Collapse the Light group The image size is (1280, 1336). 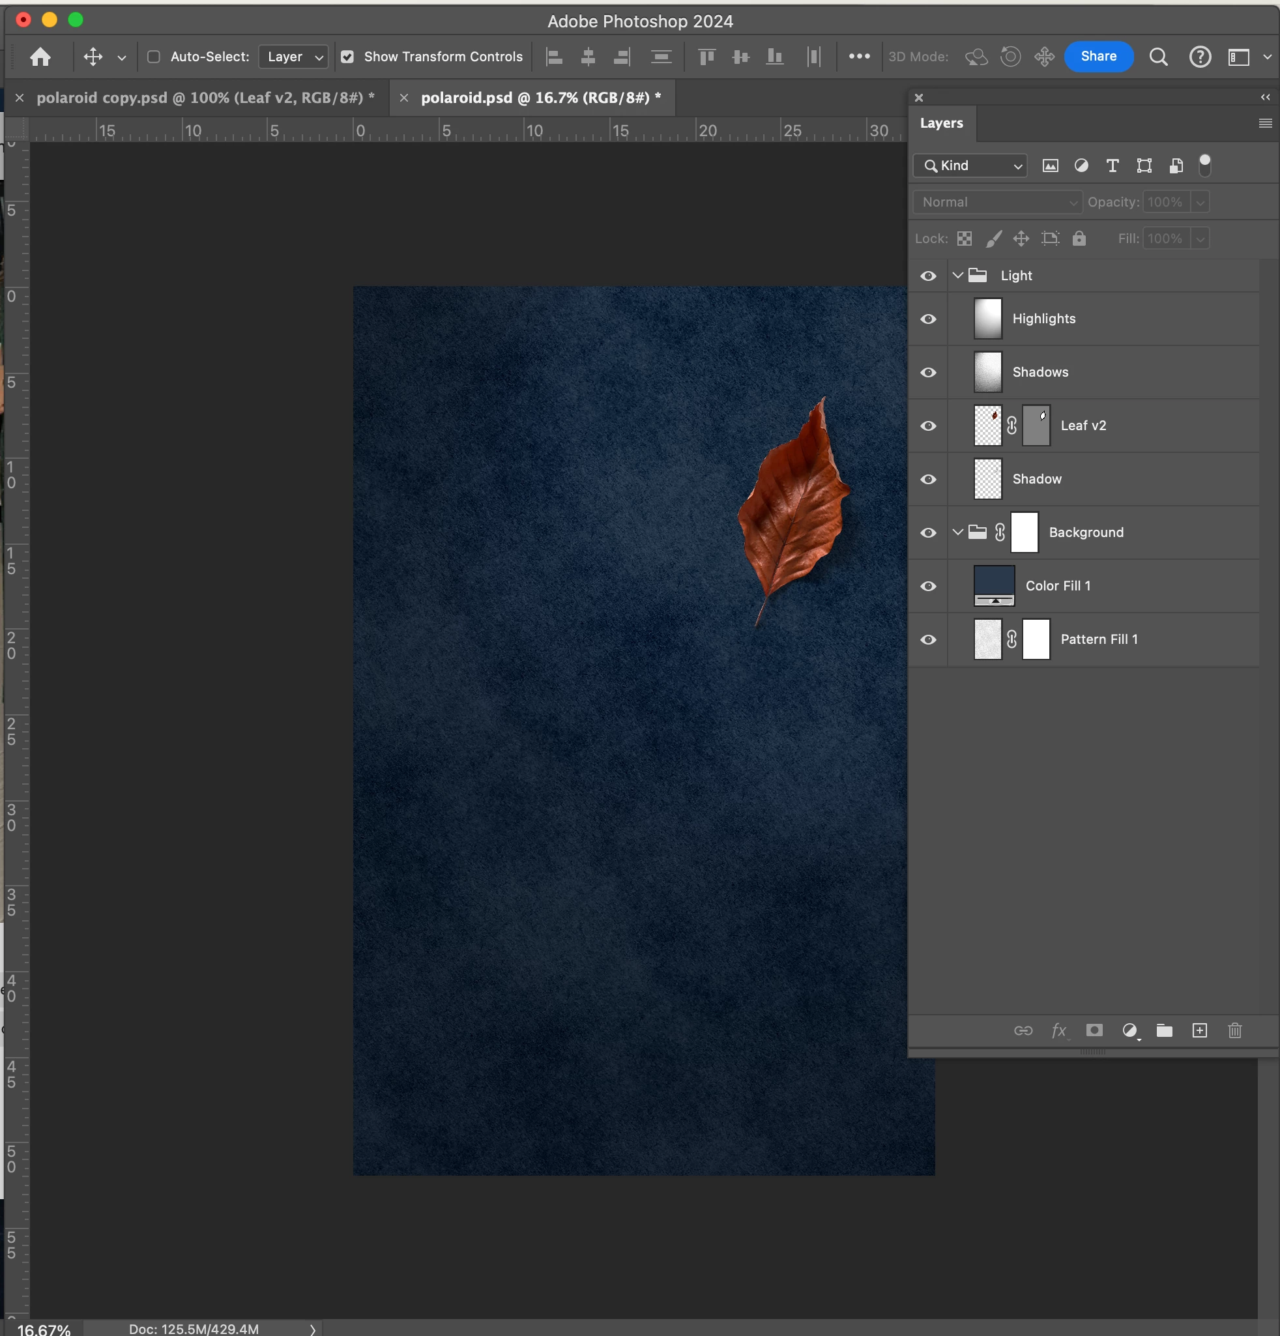pos(957,276)
